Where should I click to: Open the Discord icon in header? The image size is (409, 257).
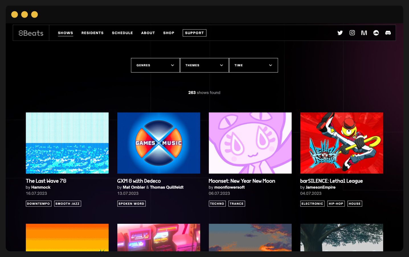click(388, 33)
